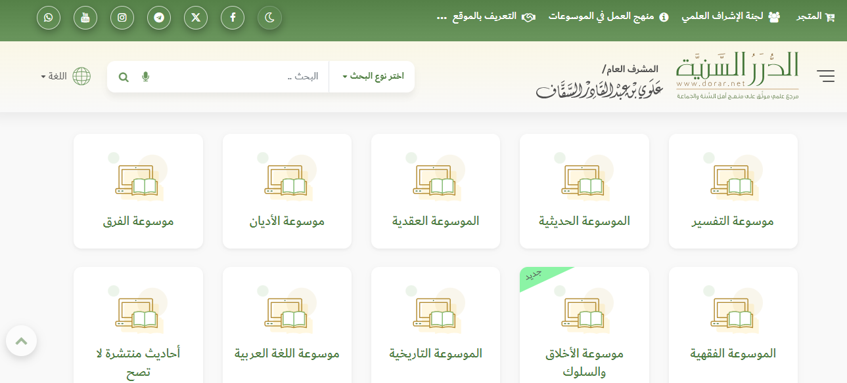Click the people icon beside لجنة الإشراف العلمي
Screen dimensions: 847x383
(774, 18)
